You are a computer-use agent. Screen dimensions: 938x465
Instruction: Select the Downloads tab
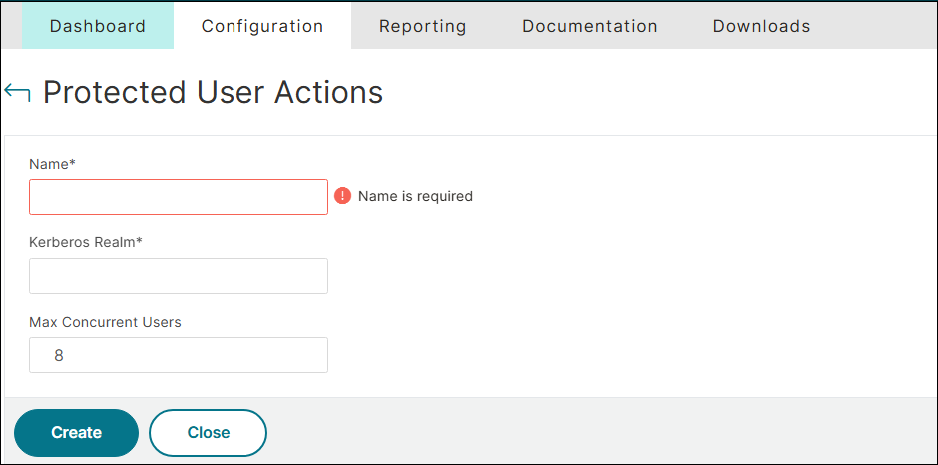click(x=761, y=26)
